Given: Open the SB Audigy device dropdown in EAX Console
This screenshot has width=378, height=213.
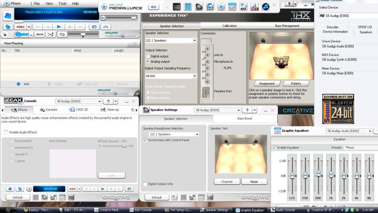Looking at the screenshot, I should click(79, 101).
